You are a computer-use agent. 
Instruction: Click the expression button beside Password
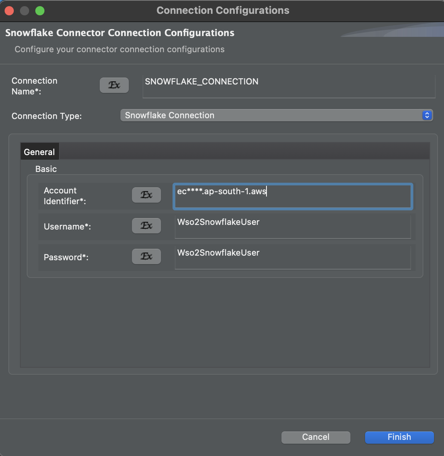point(146,256)
